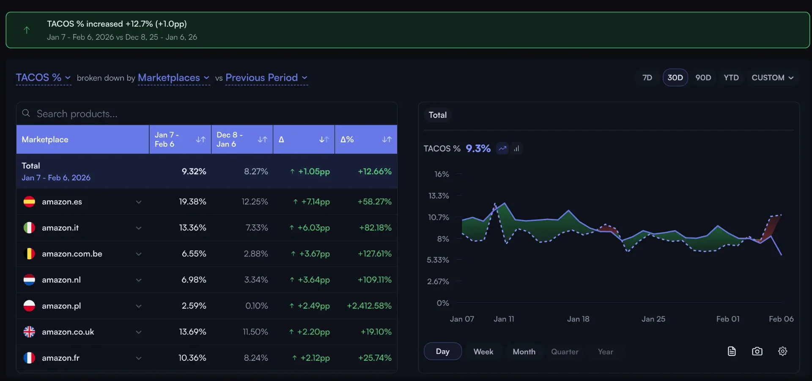The height and width of the screenshot is (381, 812).
Task: Click the 9.3% TACOS value in the chart
Action: point(478,148)
